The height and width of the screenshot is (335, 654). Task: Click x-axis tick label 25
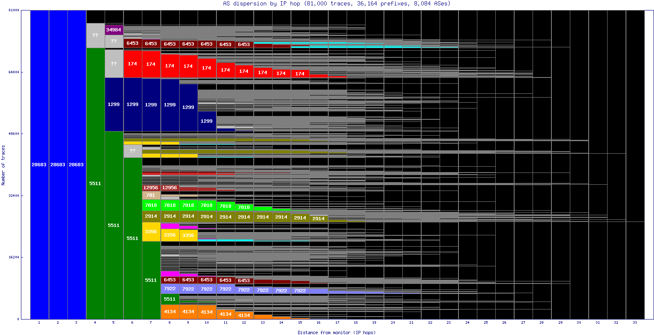click(486, 323)
